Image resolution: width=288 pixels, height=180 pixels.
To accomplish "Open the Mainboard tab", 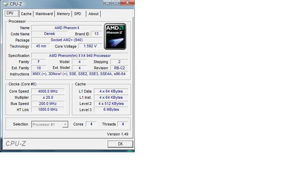I will click(x=44, y=14).
